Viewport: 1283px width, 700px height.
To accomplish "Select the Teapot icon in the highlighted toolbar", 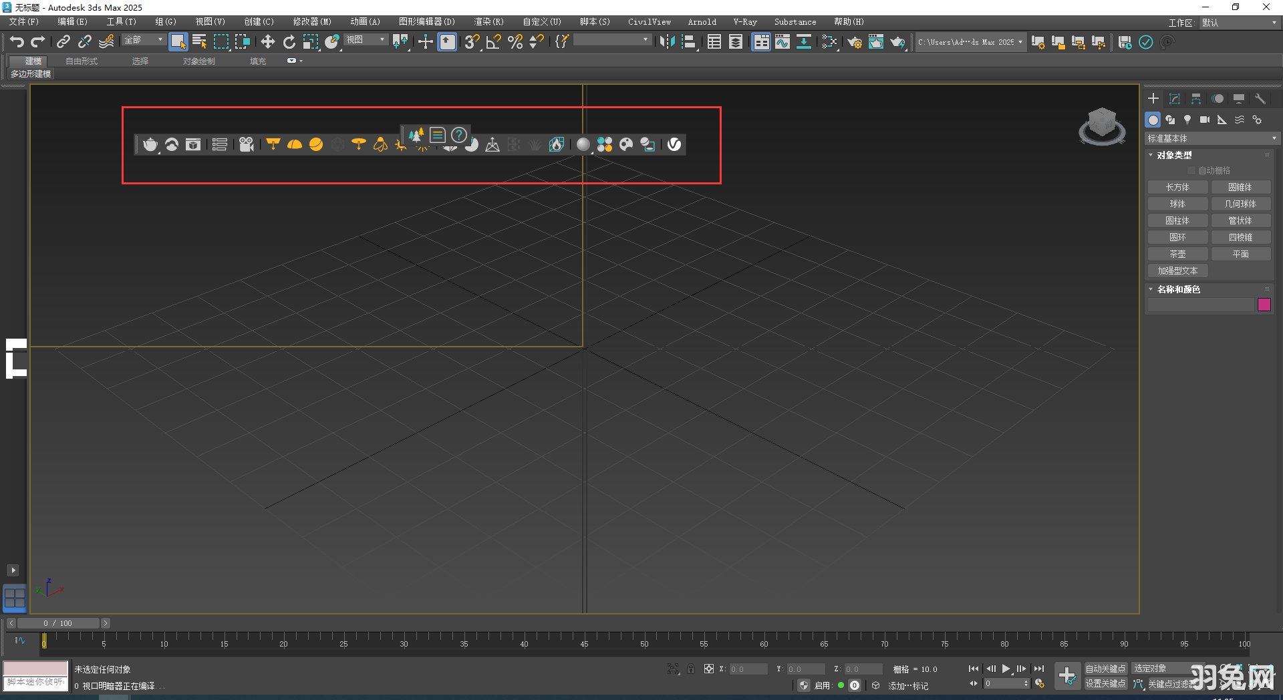I will click(x=150, y=144).
